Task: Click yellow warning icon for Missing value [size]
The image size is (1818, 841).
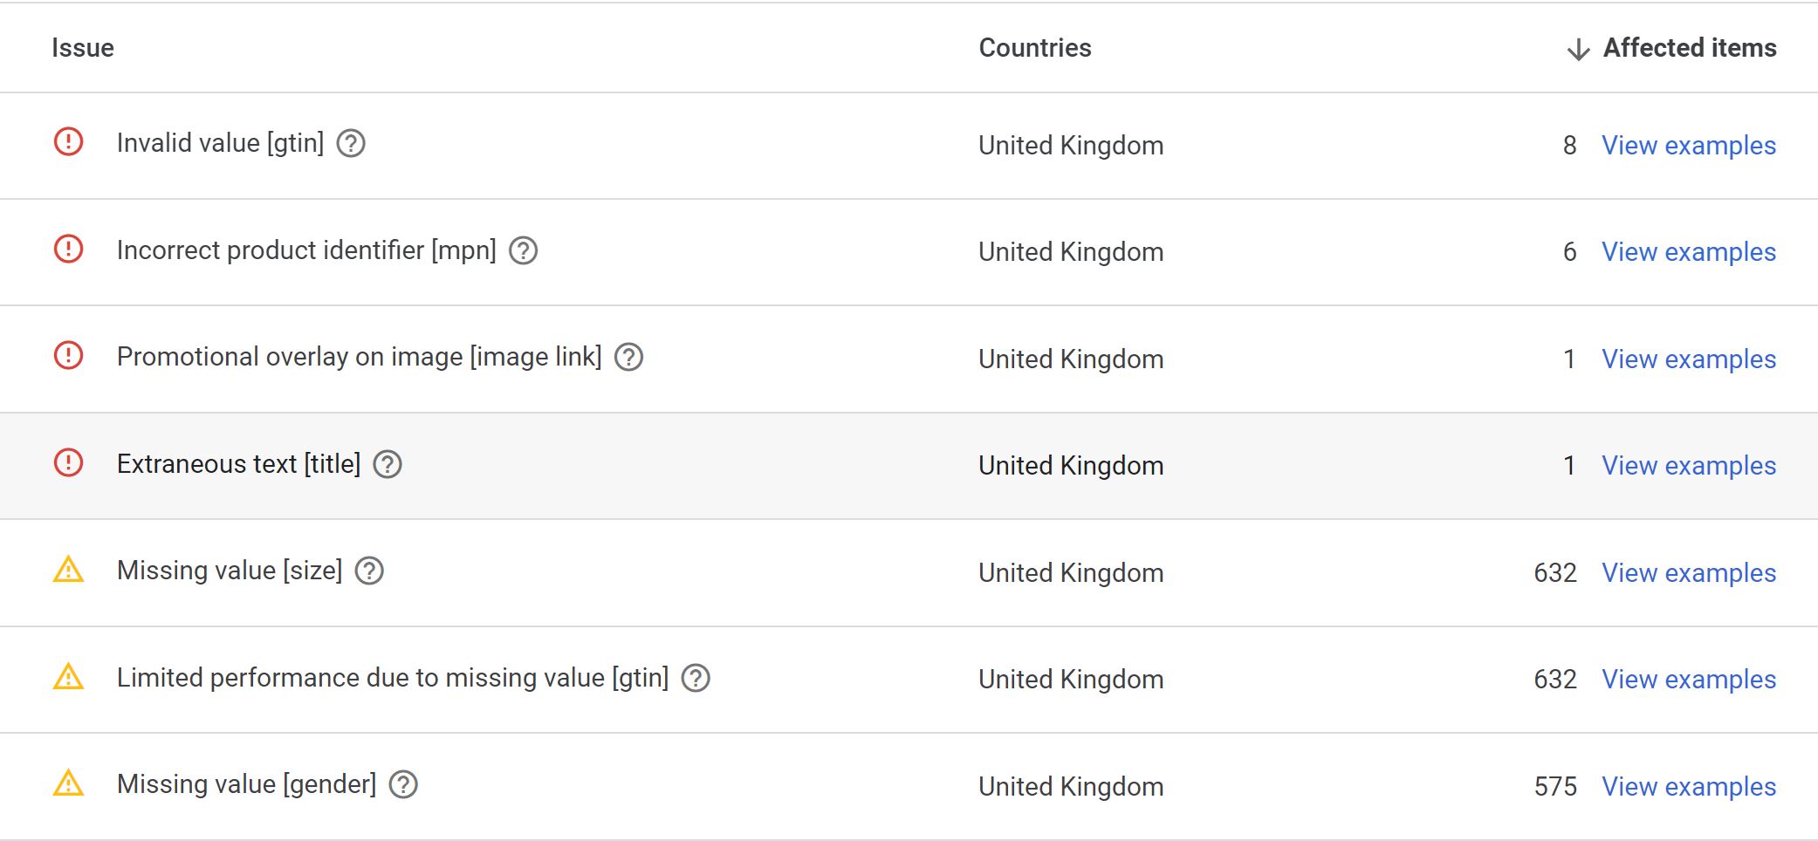Action: pos(69,569)
